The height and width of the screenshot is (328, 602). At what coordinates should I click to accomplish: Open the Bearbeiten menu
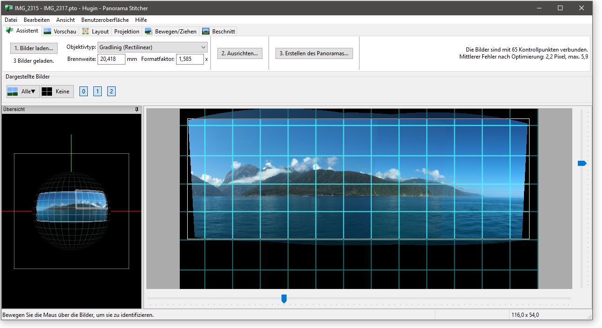click(x=37, y=20)
